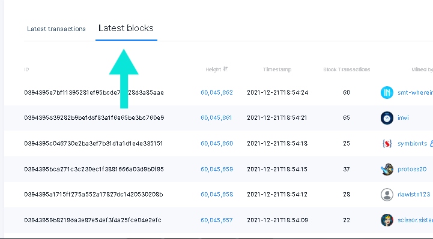Click timestamp 2021-12-21T18:54:18
Image resolution: width=433 pixels, height=239 pixels.
click(x=277, y=143)
